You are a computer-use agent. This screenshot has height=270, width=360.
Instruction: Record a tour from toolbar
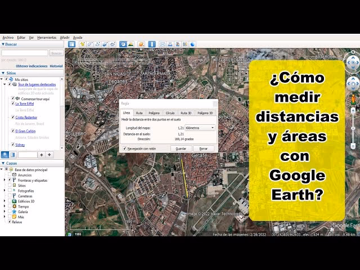click(x=112, y=44)
